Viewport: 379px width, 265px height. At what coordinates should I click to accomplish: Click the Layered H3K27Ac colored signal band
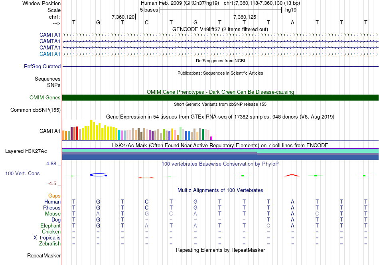tap(220, 154)
